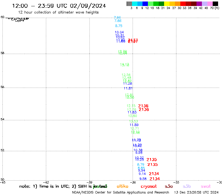Select the red time label '2135' beside 8.79
The image size is (222, 195).
click(x=152, y=165)
